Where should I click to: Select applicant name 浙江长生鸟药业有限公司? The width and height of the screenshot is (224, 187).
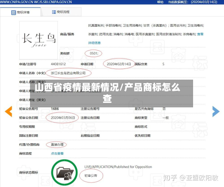click(68, 73)
